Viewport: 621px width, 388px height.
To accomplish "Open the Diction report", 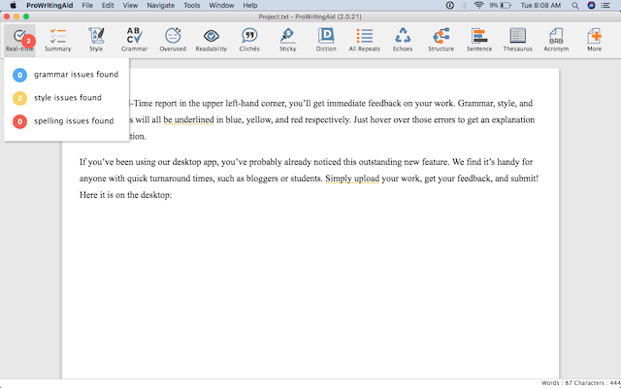I will coord(326,40).
